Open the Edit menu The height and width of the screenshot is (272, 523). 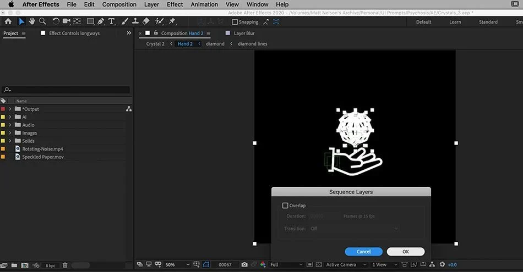(x=89, y=4)
